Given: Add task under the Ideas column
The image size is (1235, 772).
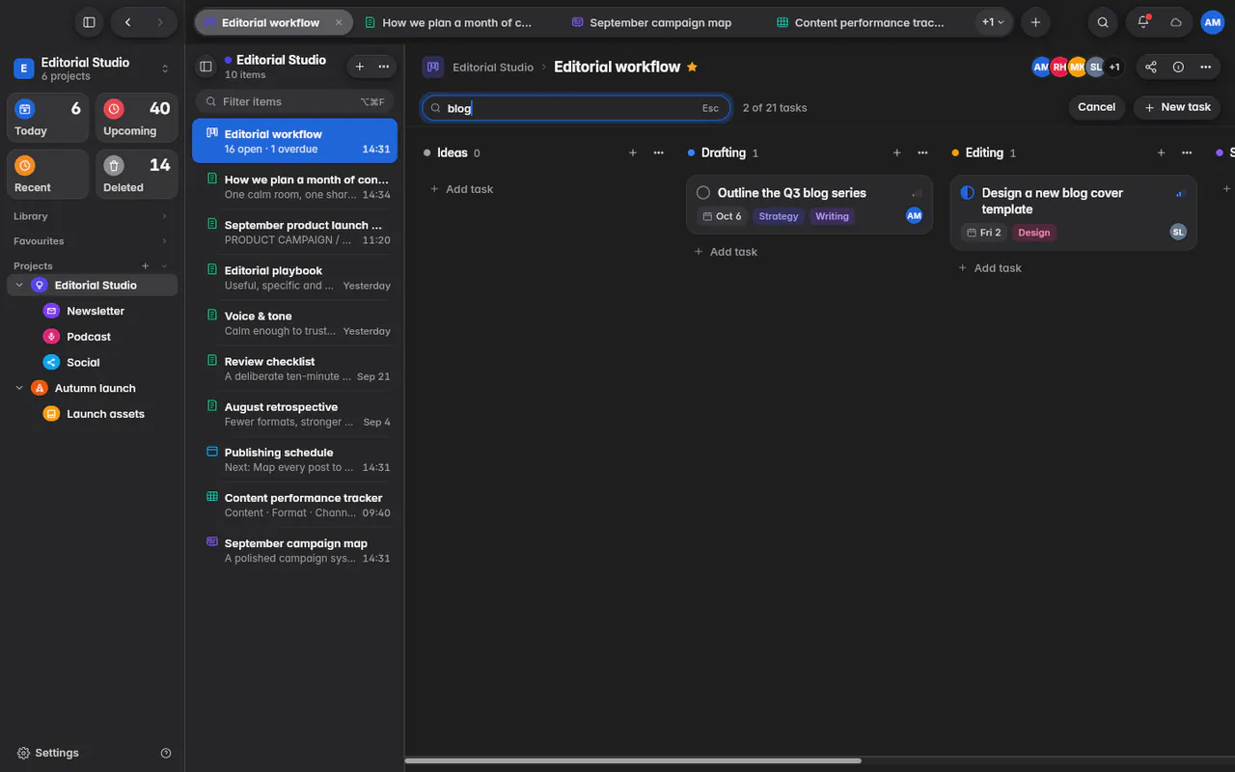Looking at the screenshot, I should 461,189.
